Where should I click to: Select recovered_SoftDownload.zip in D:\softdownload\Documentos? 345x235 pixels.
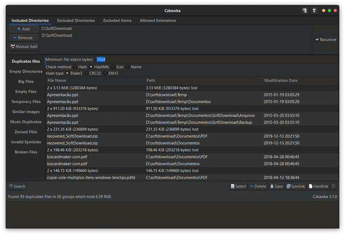coord(192,143)
